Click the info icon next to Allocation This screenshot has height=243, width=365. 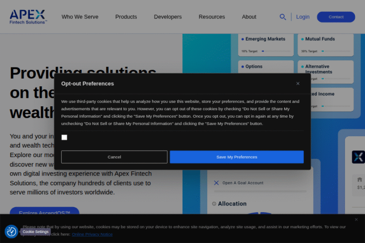[214, 204]
